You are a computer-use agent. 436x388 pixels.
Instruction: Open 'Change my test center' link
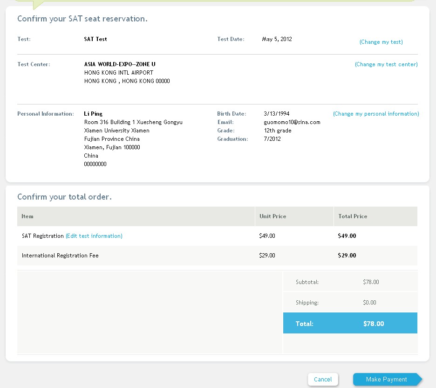[386, 64]
